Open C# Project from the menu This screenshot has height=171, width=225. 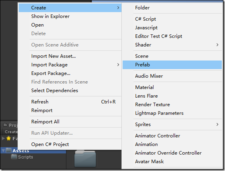pos(70,144)
